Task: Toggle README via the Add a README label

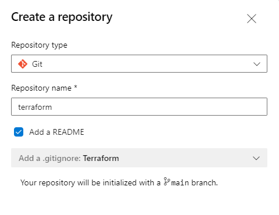Action: (56, 132)
